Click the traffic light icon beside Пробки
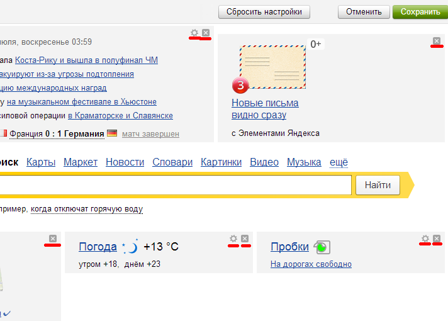This screenshot has height=321, width=448. (x=322, y=247)
